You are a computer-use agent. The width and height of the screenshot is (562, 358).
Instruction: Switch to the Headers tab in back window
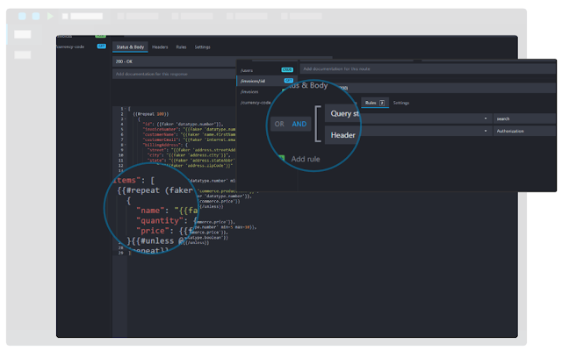(x=160, y=47)
